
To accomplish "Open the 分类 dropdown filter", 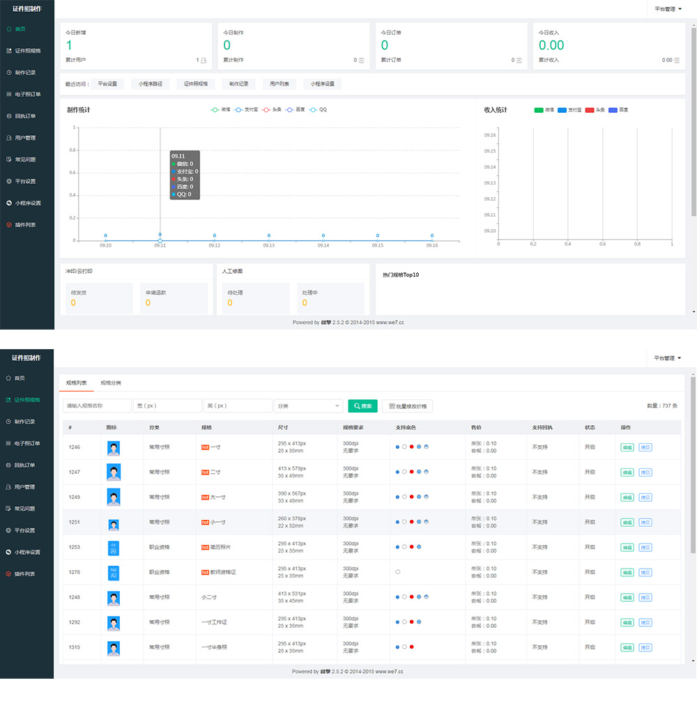I will click(308, 406).
